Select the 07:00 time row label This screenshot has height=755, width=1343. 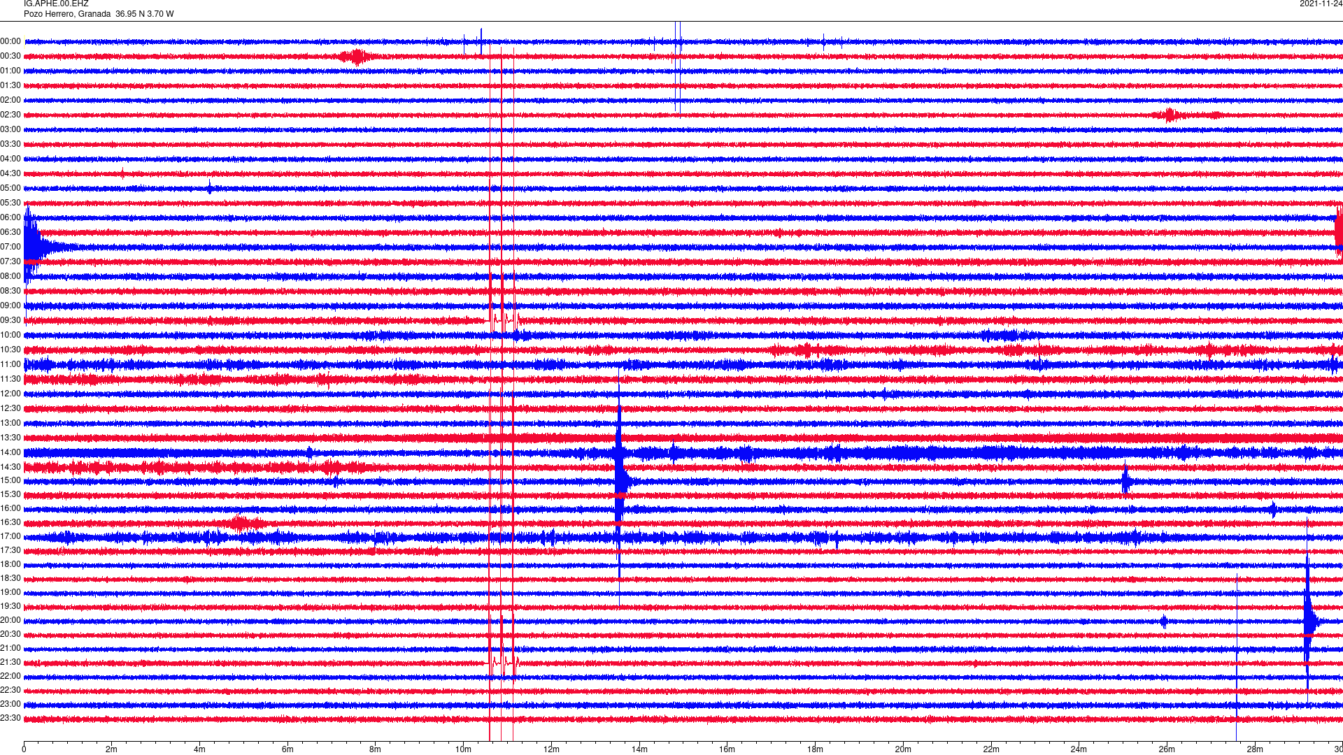[10, 247]
